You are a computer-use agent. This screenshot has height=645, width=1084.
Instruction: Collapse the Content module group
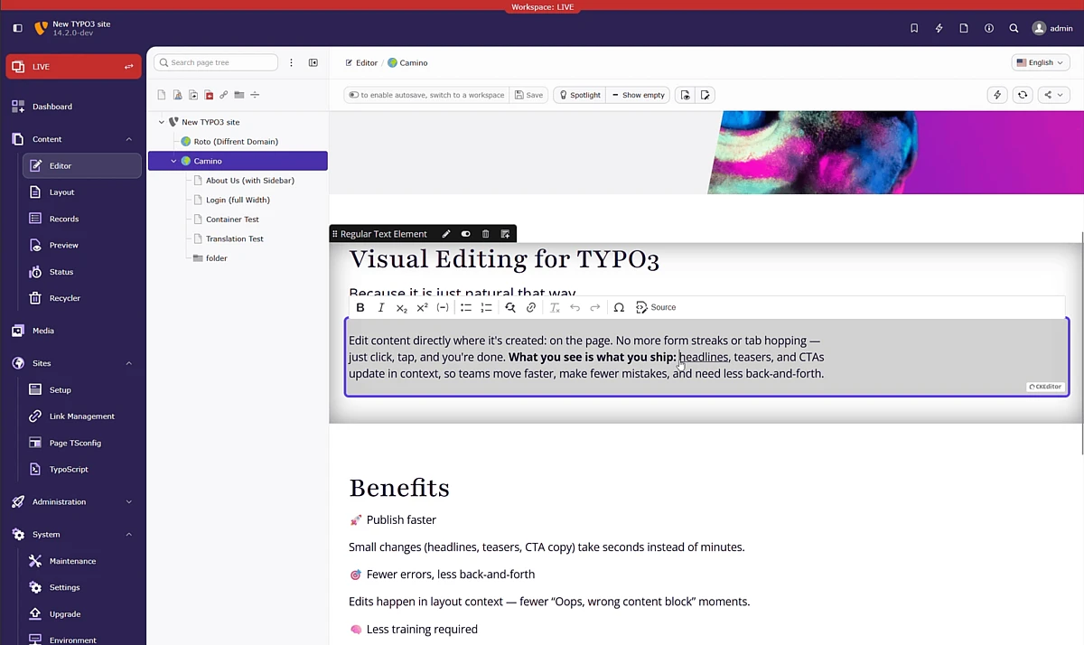click(x=128, y=139)
